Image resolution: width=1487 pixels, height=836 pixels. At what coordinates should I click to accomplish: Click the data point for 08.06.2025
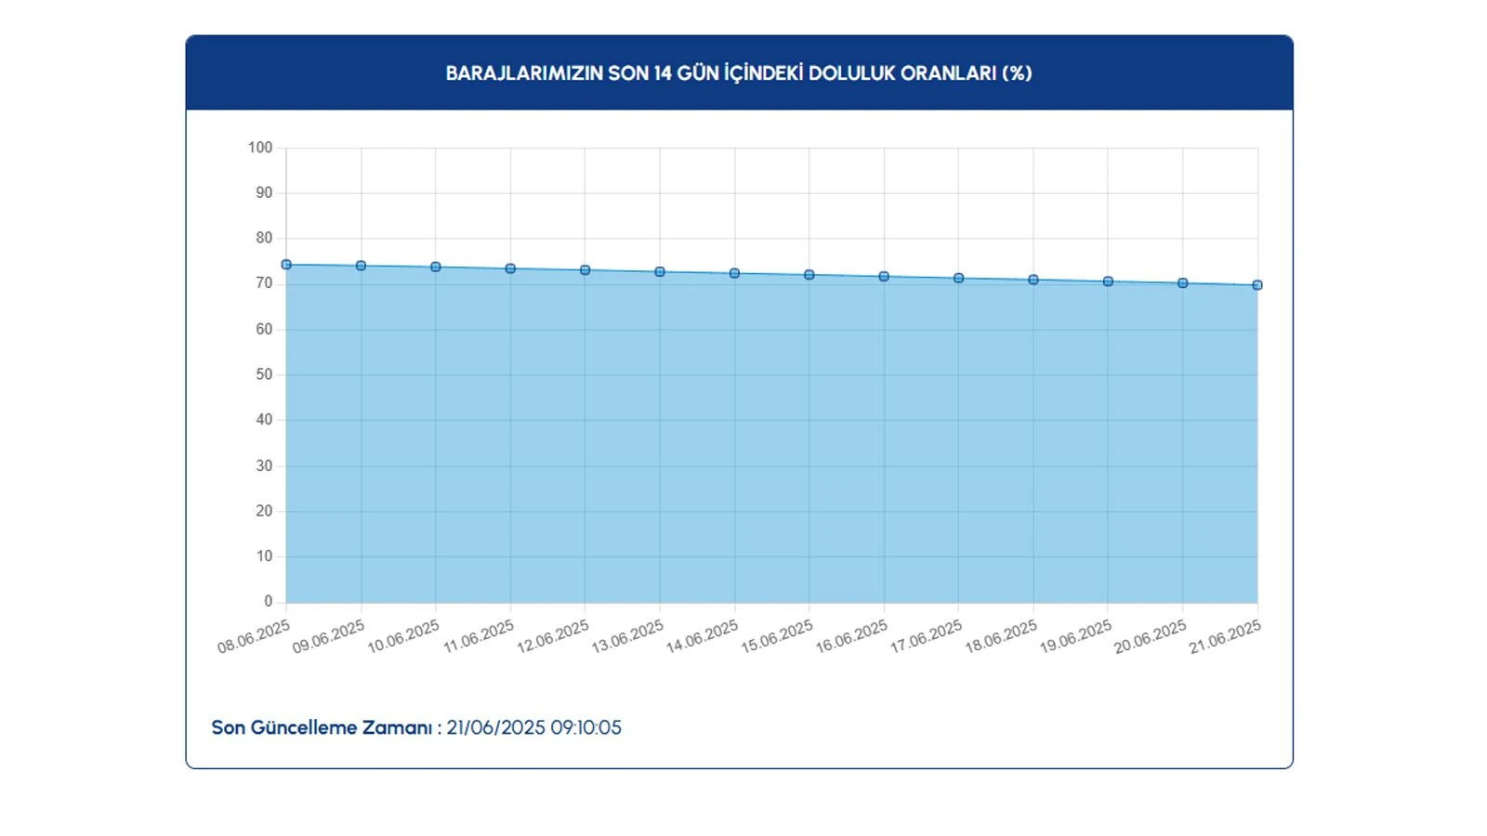pyautogui.click(x=286, y=265)
